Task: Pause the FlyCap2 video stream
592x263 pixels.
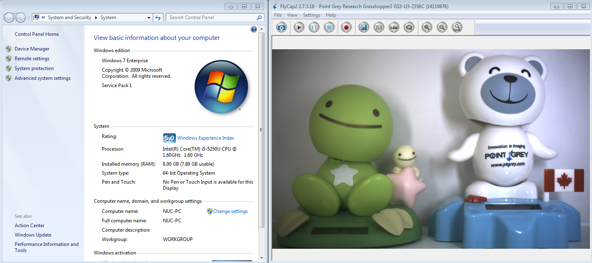Action: click(x=314, y=27)
